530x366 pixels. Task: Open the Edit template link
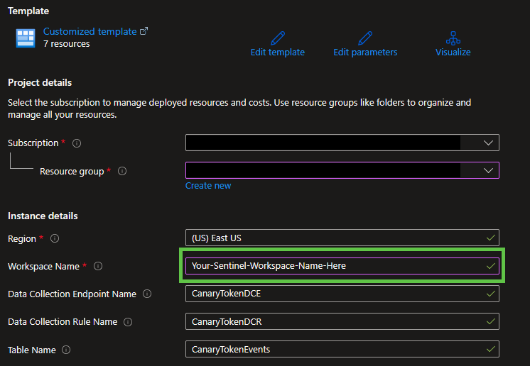[x=278, y=52]
